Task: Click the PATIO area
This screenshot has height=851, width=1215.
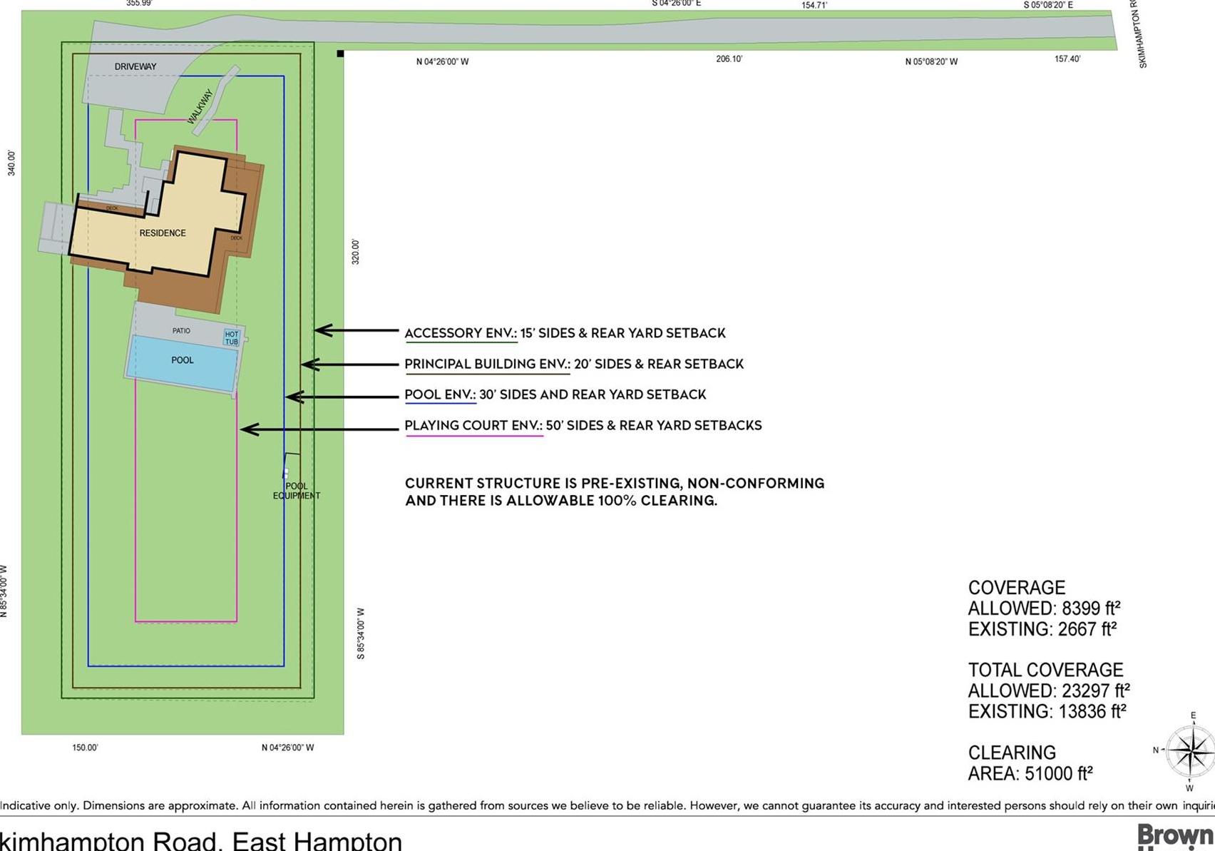Action: click(x=180, y=330)
